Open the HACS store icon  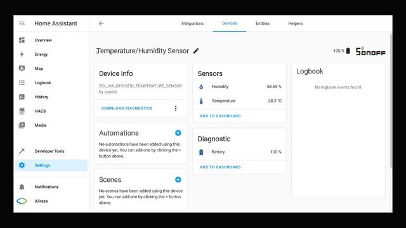22,111
